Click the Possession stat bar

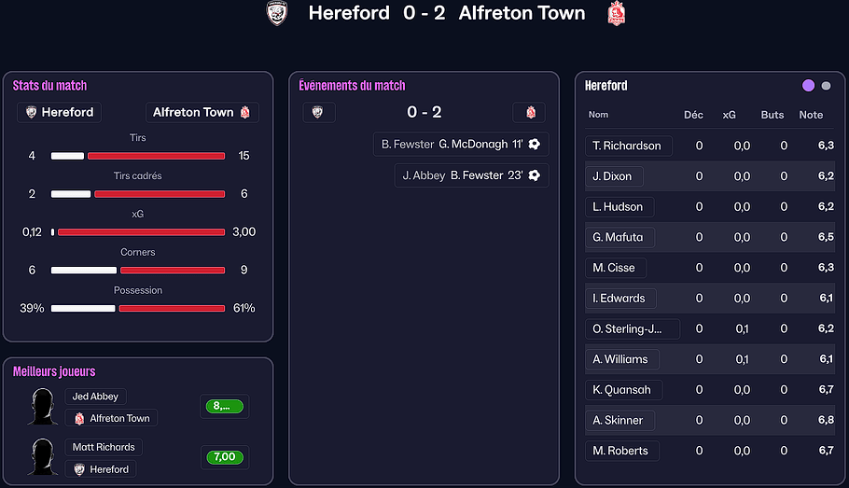tap(138, 308)
